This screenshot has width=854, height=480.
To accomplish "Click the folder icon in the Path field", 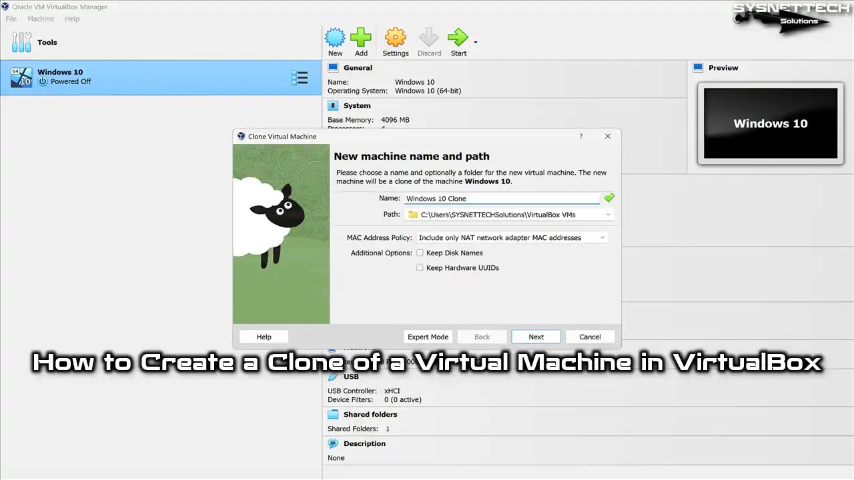I will coord(413,214).
